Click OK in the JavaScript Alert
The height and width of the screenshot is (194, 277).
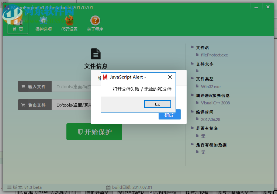pyautogui.click(x=157, y=104)
